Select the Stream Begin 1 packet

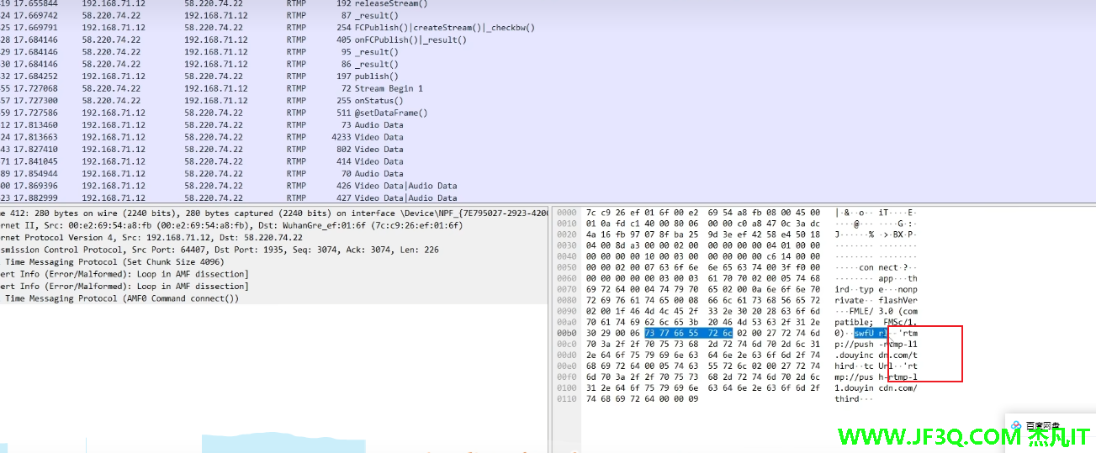click(389, 88)
